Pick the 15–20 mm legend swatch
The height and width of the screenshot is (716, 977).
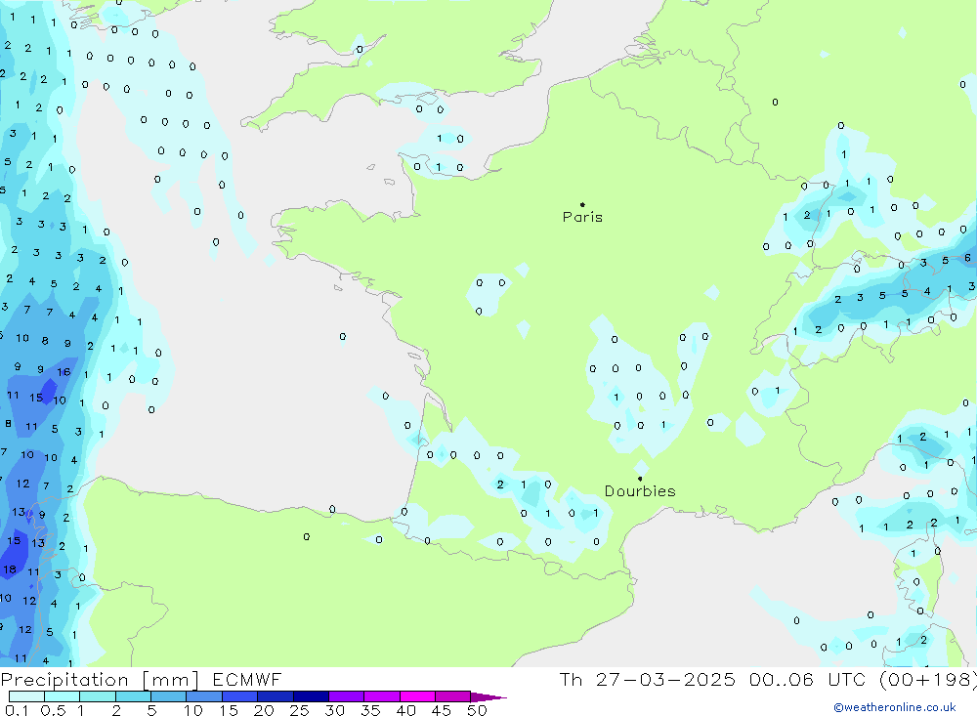click(239, 696)
